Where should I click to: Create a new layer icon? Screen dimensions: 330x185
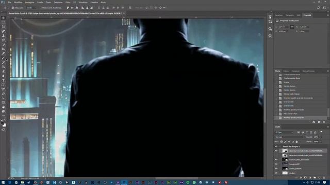(319, 178)
